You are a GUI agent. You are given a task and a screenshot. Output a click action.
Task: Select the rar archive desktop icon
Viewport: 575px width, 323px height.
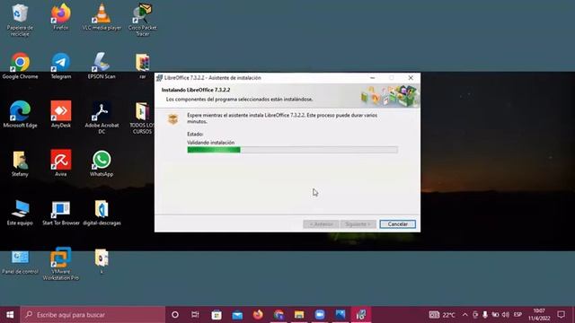click(x=143, y=65)
